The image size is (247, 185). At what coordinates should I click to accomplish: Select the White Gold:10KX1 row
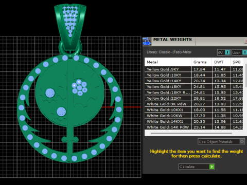[193, 110]
